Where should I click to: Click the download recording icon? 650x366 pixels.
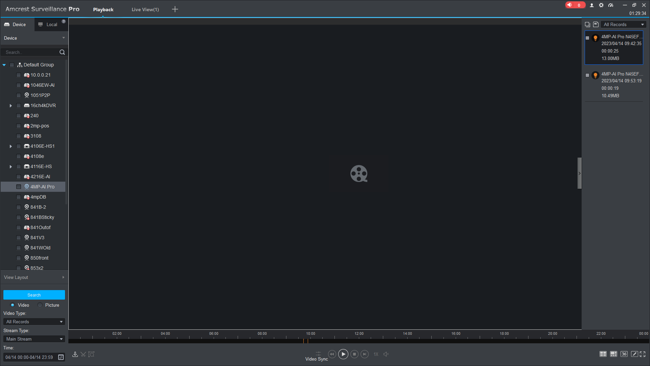[x=75, y=354]
